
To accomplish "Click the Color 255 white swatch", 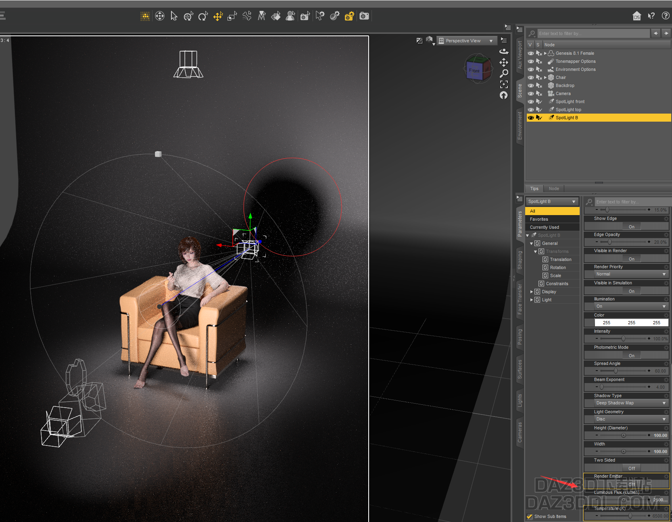I will coord(631,323).
